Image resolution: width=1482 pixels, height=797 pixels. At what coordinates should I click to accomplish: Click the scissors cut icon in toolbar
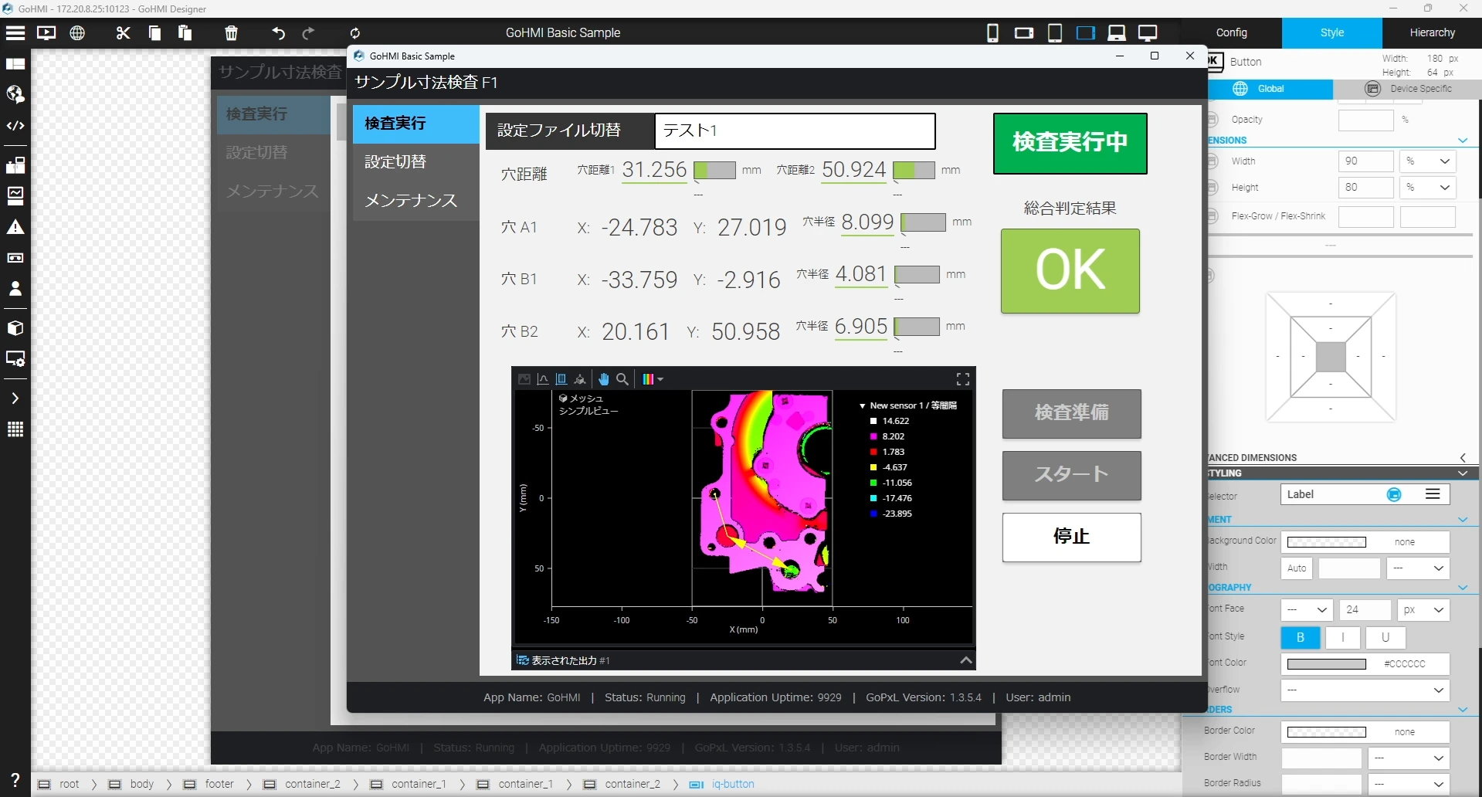click(123, 33)
